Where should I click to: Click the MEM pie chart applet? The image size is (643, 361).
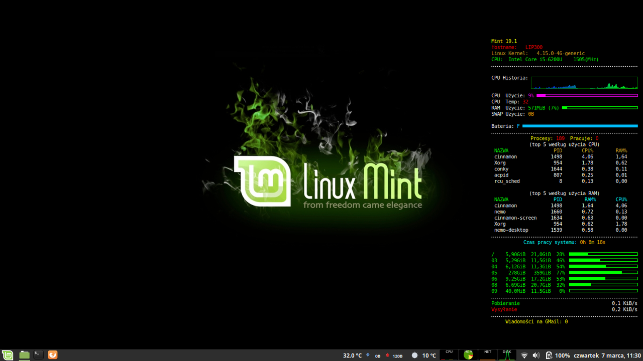468,355
